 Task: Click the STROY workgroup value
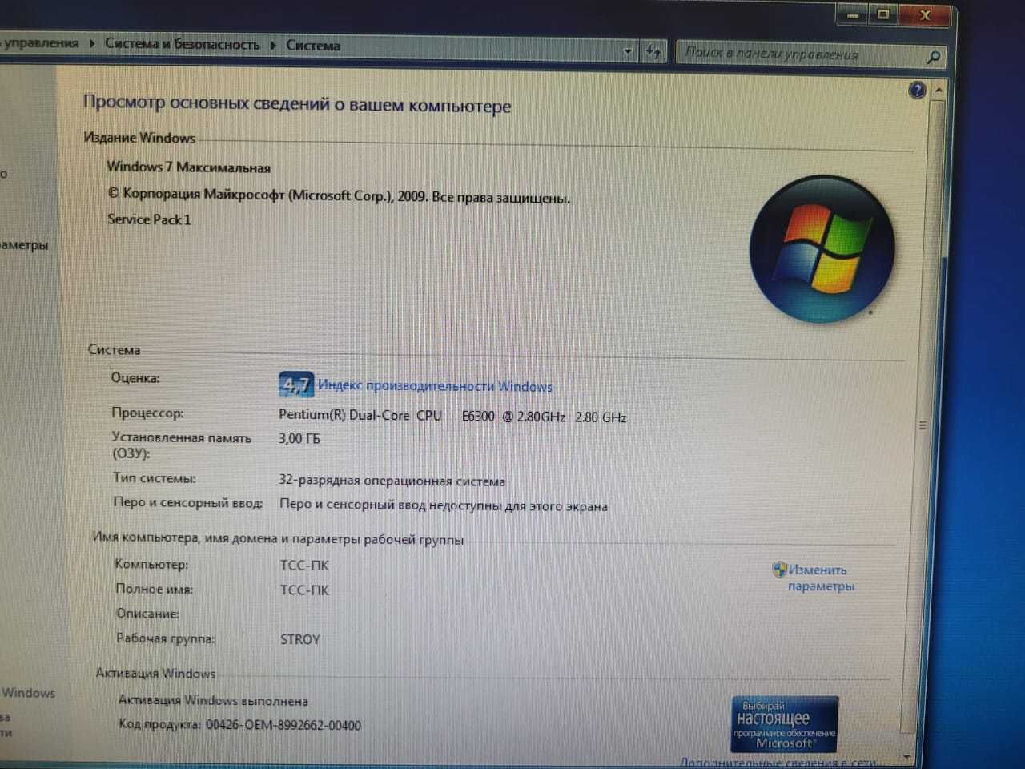click(299, 639)
